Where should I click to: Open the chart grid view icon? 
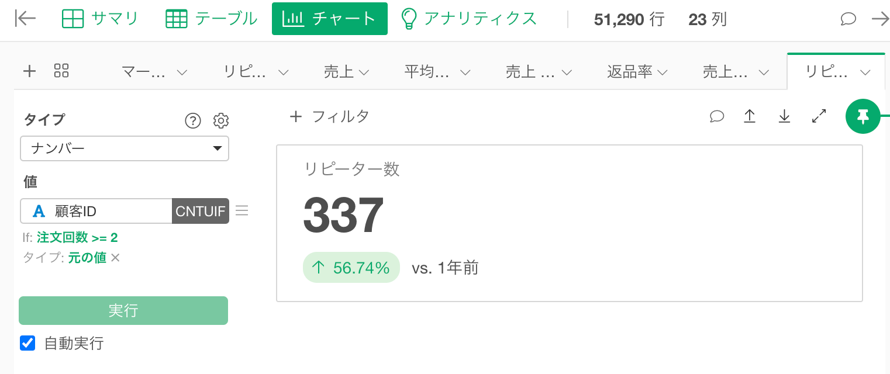click(x=61, y=71)
